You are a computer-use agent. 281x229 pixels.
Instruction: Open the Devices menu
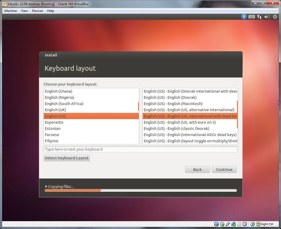[x=38, y=11]
